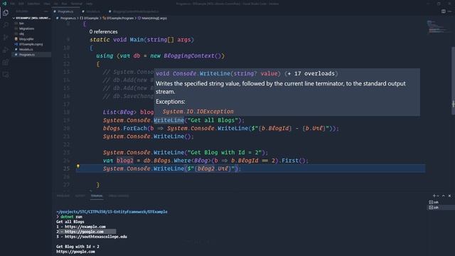This screenshot has width=455, height=256.
Task: Open the Explorer view in activity bar
Action: (x=6, y=13)
